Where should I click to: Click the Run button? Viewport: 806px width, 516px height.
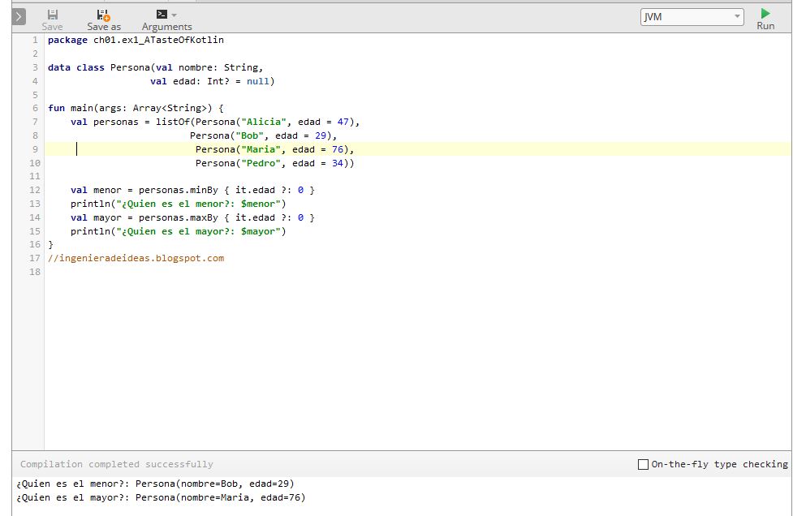pyautogui.click(x=764, y=17)
